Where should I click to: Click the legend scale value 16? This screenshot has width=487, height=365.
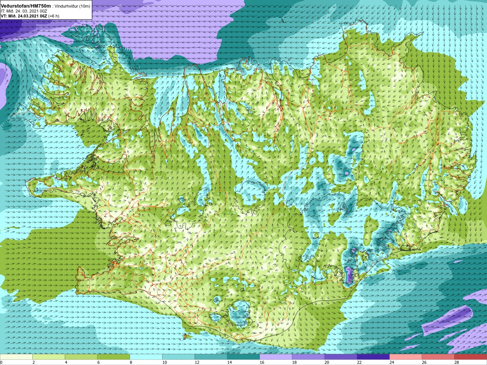pos(262,362)
